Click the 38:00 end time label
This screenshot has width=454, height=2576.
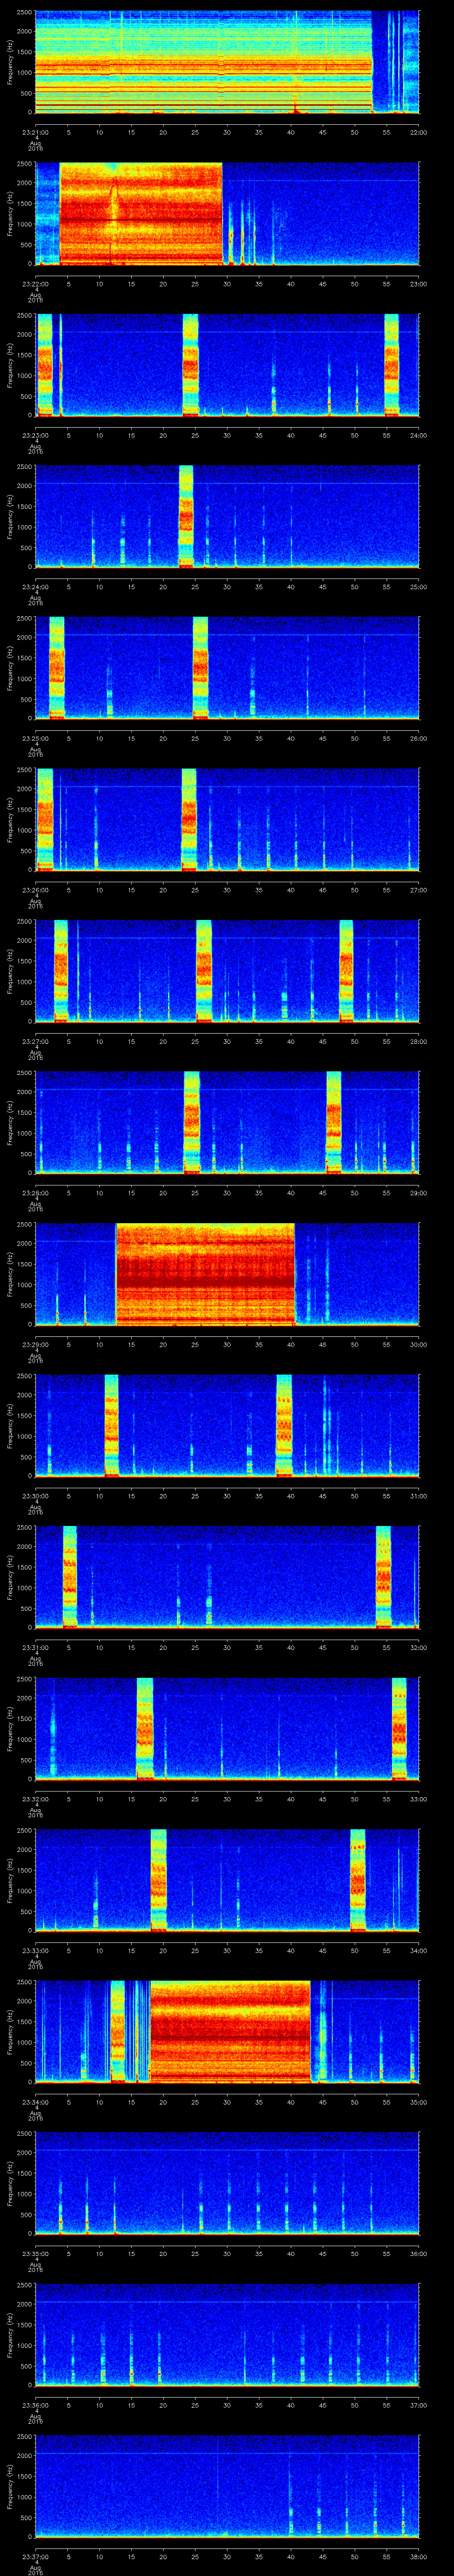click(418, 2556)
